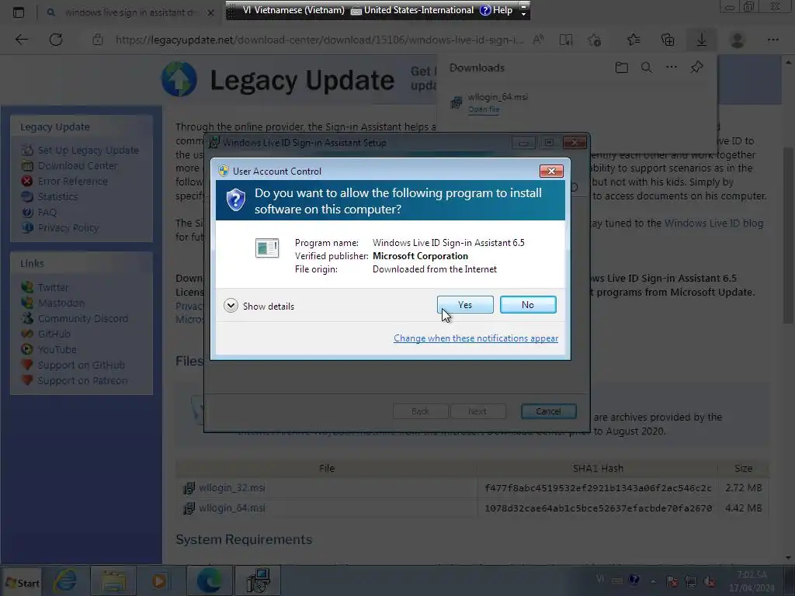Close the User Account Control dialog
This screenshot has width=795, height=596.
pyautogui.click(x=551, y=172)
